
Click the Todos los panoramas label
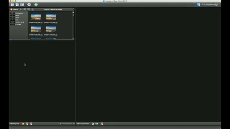coord(83,124)
